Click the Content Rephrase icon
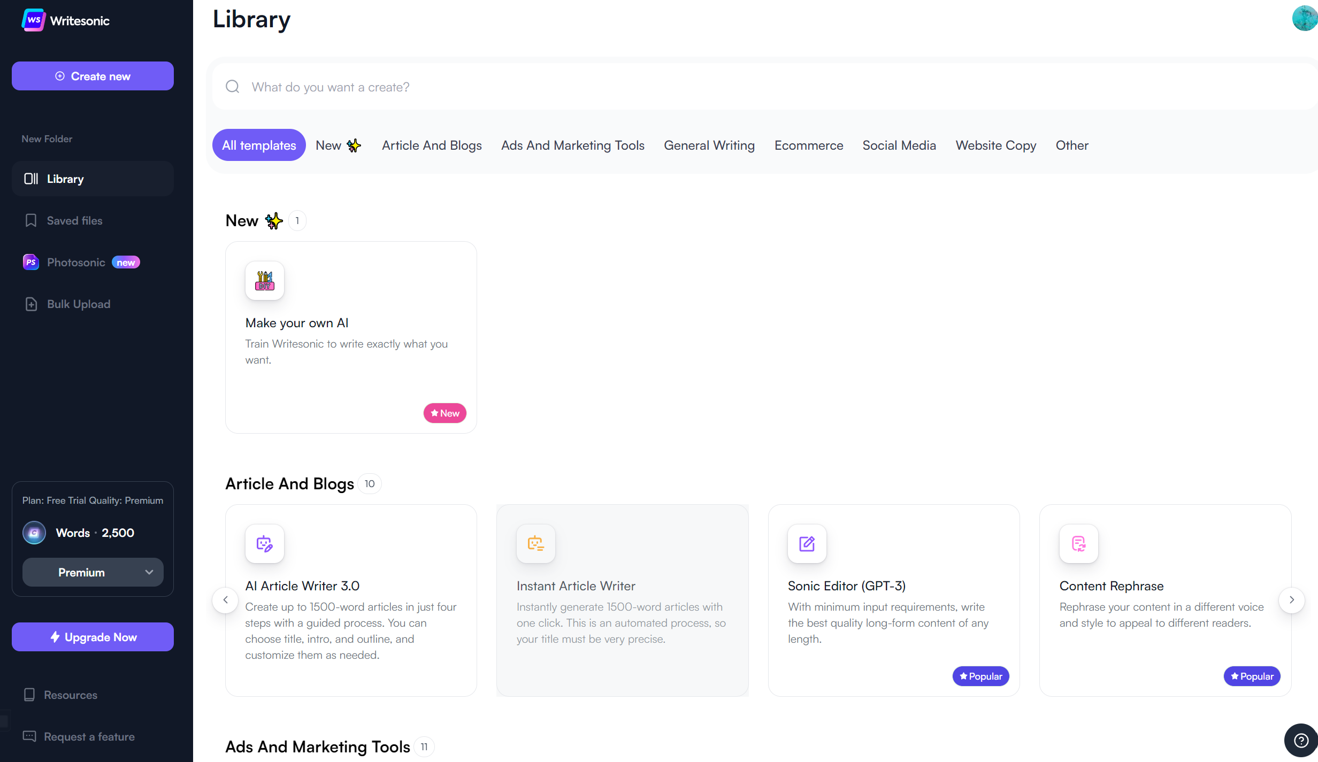 point(1079,544)
